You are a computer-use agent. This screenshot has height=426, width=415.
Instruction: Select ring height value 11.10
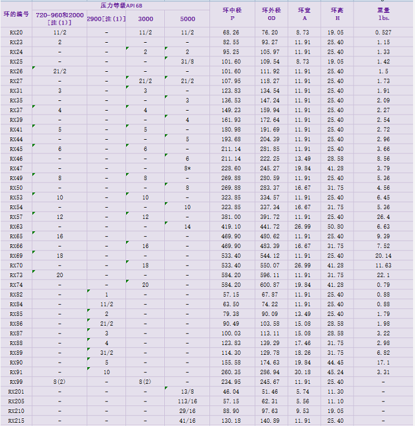pos(335,401)
